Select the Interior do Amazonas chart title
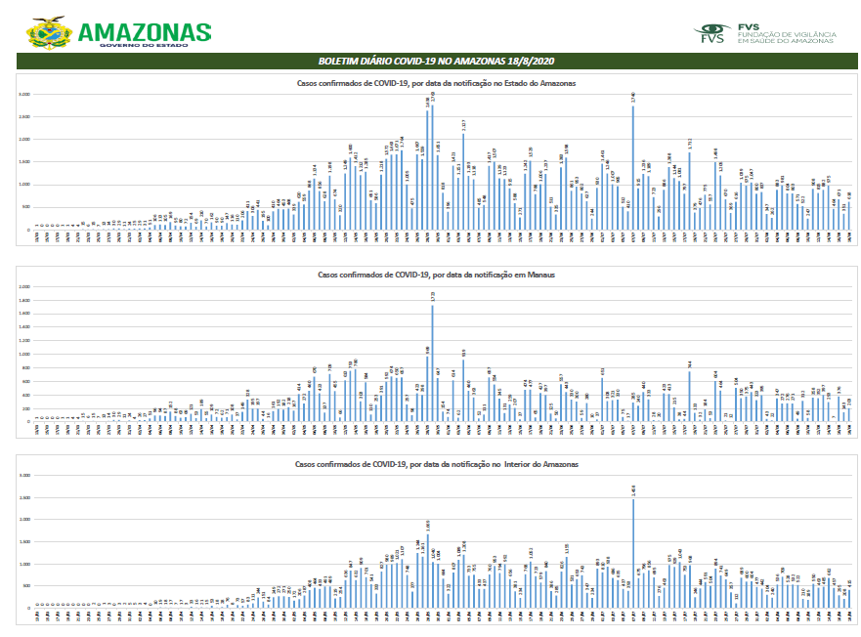Viewport: 861px width, 637px height. (x=436, y=464)
